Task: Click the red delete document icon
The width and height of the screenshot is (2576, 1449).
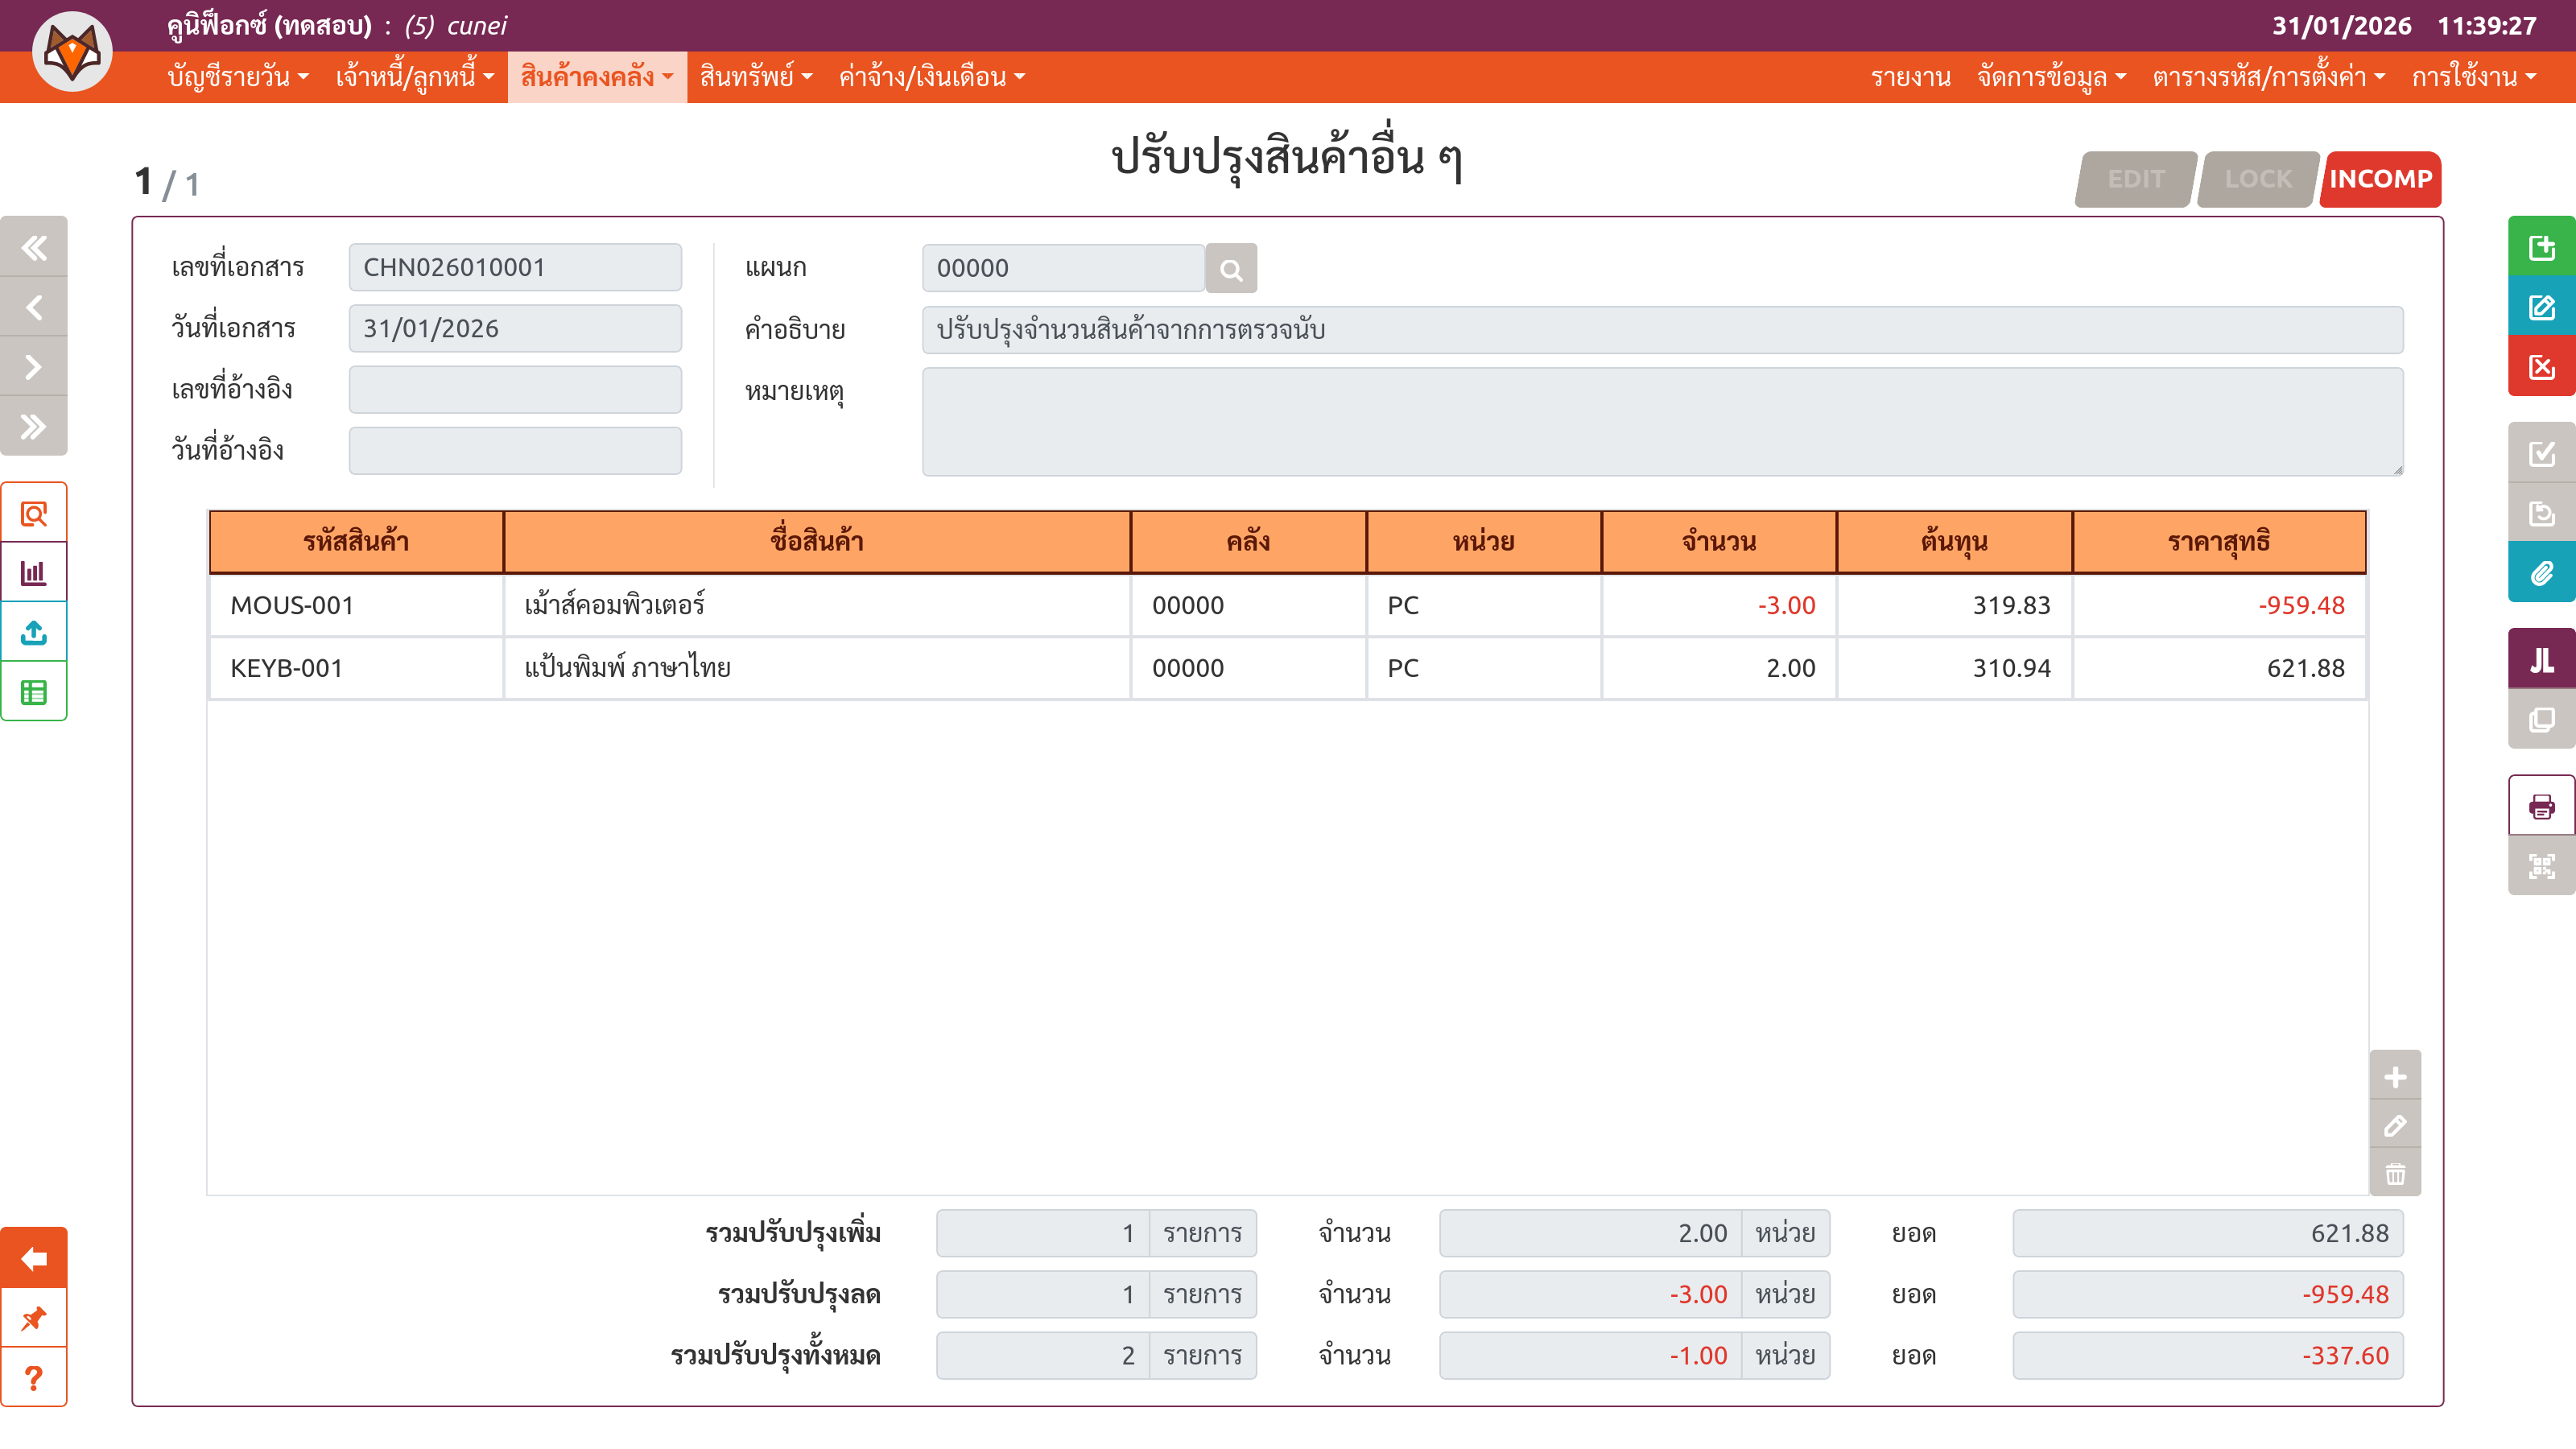Action: pos(2541,367)
